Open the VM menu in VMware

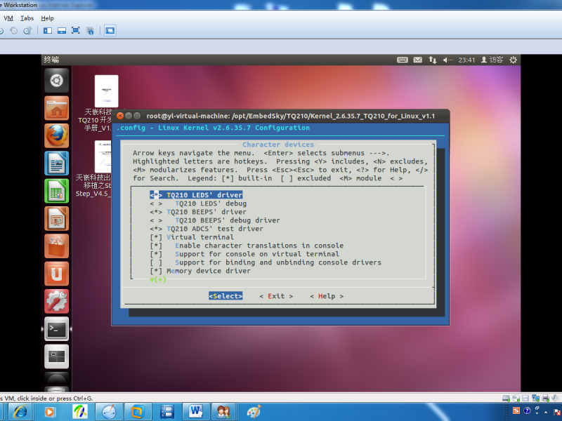(8, 18)
